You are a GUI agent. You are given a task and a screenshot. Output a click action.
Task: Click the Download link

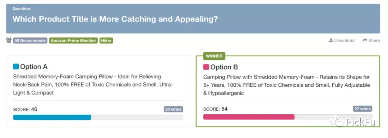(342, 41)
